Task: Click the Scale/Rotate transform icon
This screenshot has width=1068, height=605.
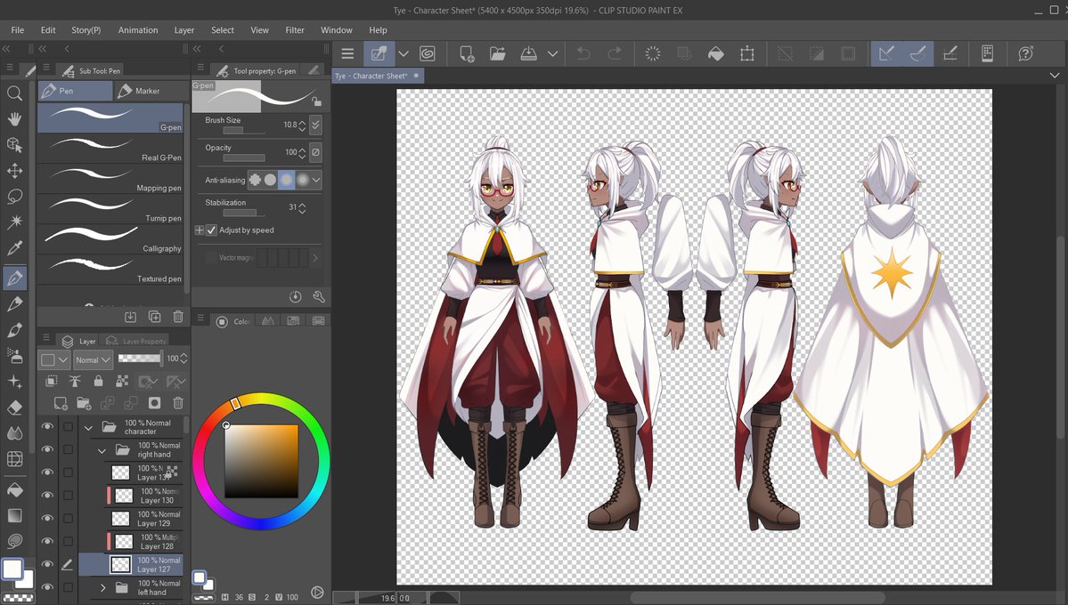Action: (747, 53)
